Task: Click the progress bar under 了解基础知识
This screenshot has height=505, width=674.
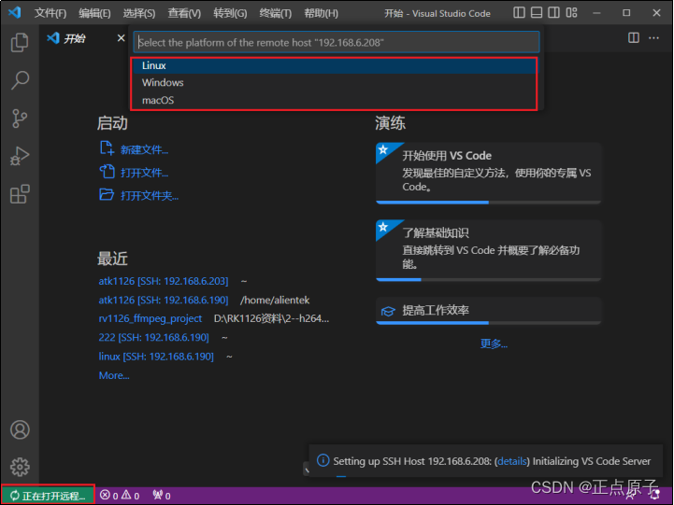Action: (x=488, y=279)
